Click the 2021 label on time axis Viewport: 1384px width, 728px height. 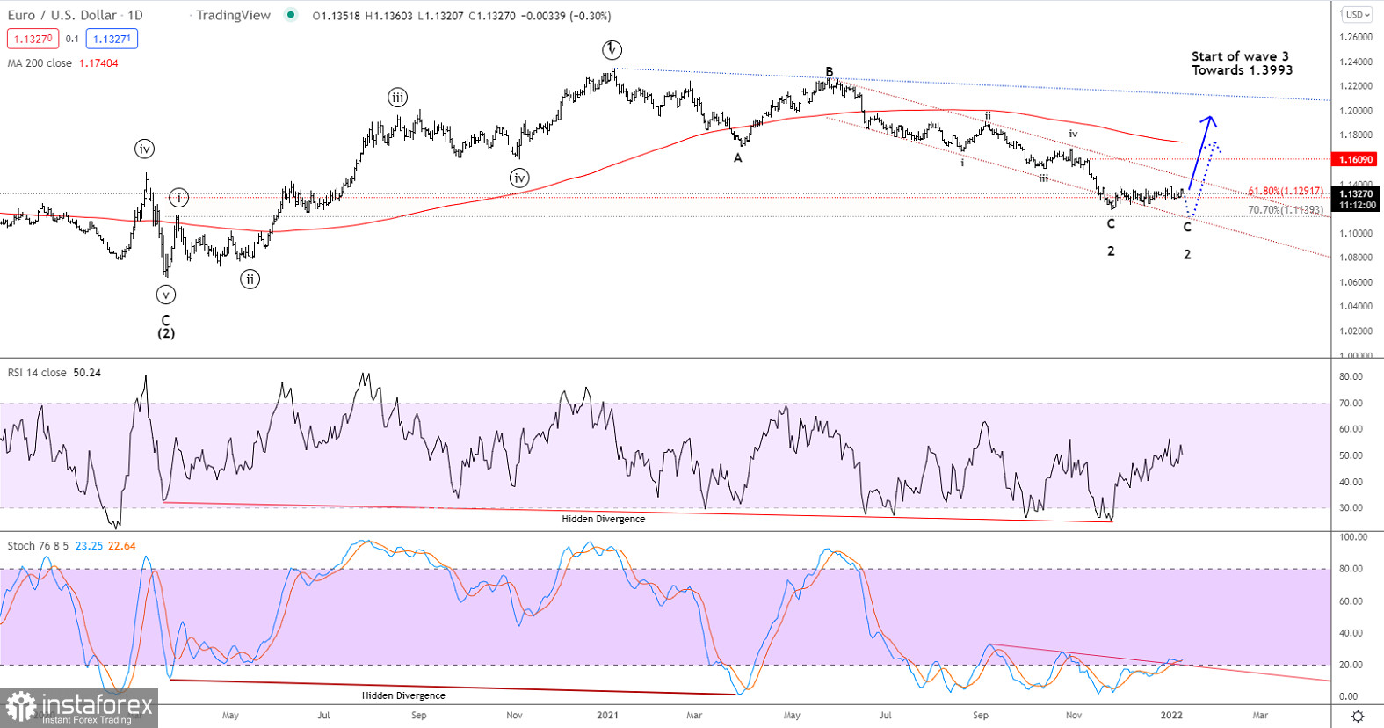pos(607,715)
